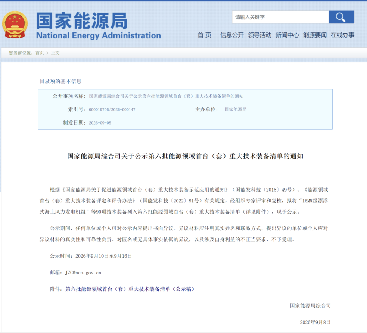The width and height of the screenshot is (367, 333).
Task: Click the 索引号 label
Action: 77,109
